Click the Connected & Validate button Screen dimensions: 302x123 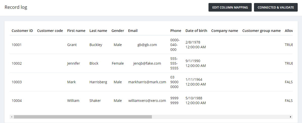tap(276, 7)
